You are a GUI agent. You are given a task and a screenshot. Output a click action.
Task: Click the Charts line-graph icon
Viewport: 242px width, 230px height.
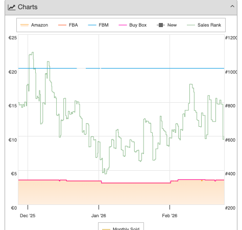pyautogui.click(x=12, y=7)
